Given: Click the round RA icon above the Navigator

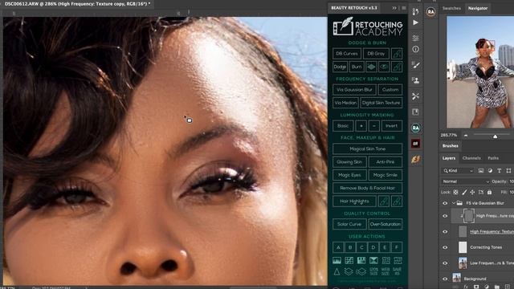Looking at the screenshot, I should click(430, 12).
